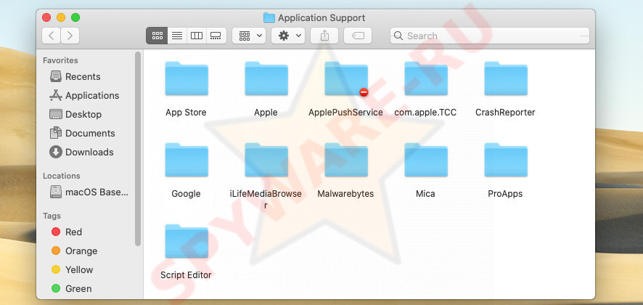This screenshot has width=643, height=305.
Task: Click the Share button
Action: tap(324, 36)
